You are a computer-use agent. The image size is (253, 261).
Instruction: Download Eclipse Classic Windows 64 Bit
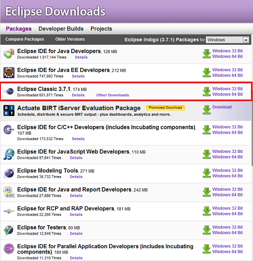(227, 94)
